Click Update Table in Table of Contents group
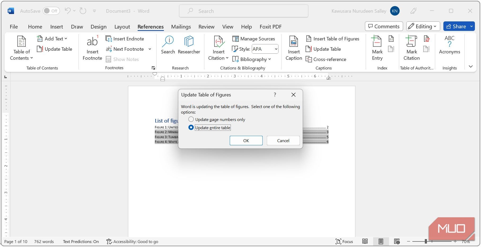Screen dimensions: 481x247 55,49
